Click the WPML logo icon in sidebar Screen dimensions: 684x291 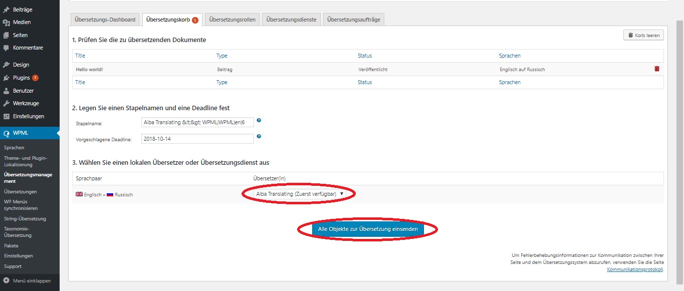tap(6, 134)
